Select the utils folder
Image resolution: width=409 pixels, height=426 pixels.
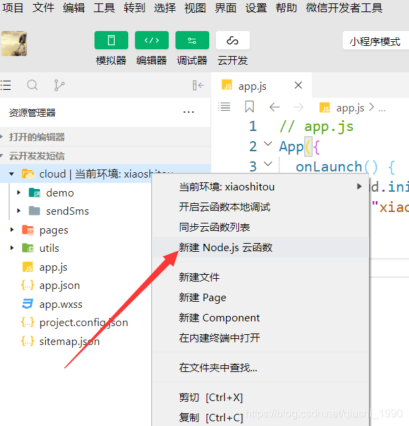(x=49, y=248)
